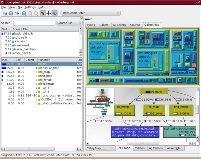201x159 pixels.
Task: Switch to the Callers tab
Action: point(104,25)
